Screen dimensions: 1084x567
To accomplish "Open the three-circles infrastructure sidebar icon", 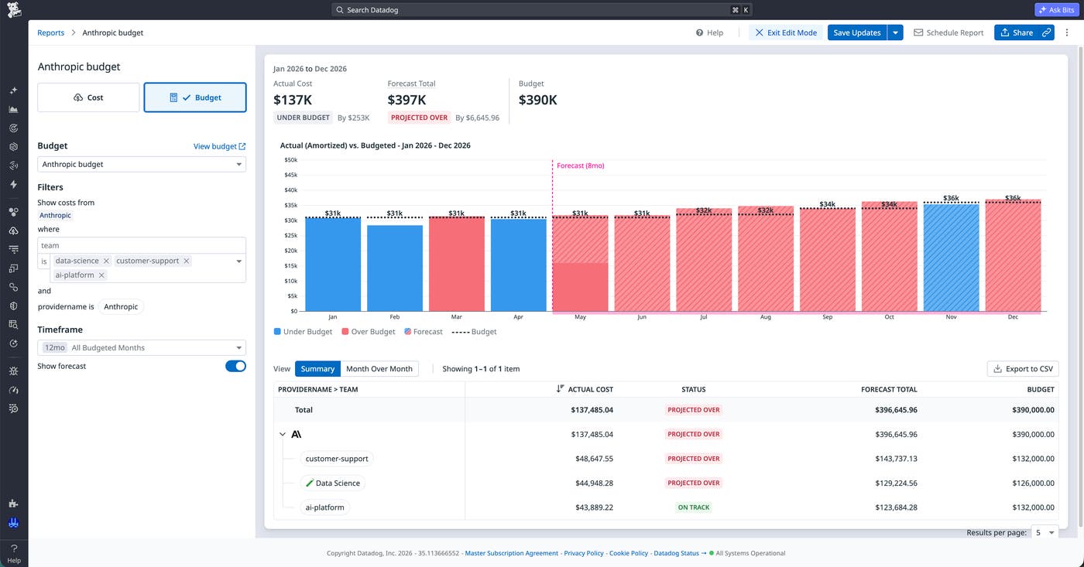I will 13,211.
